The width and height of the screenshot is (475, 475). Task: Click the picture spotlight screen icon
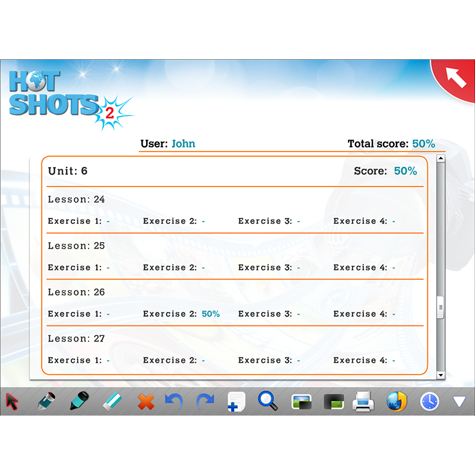pyautogui.click(x=302, y=402)
